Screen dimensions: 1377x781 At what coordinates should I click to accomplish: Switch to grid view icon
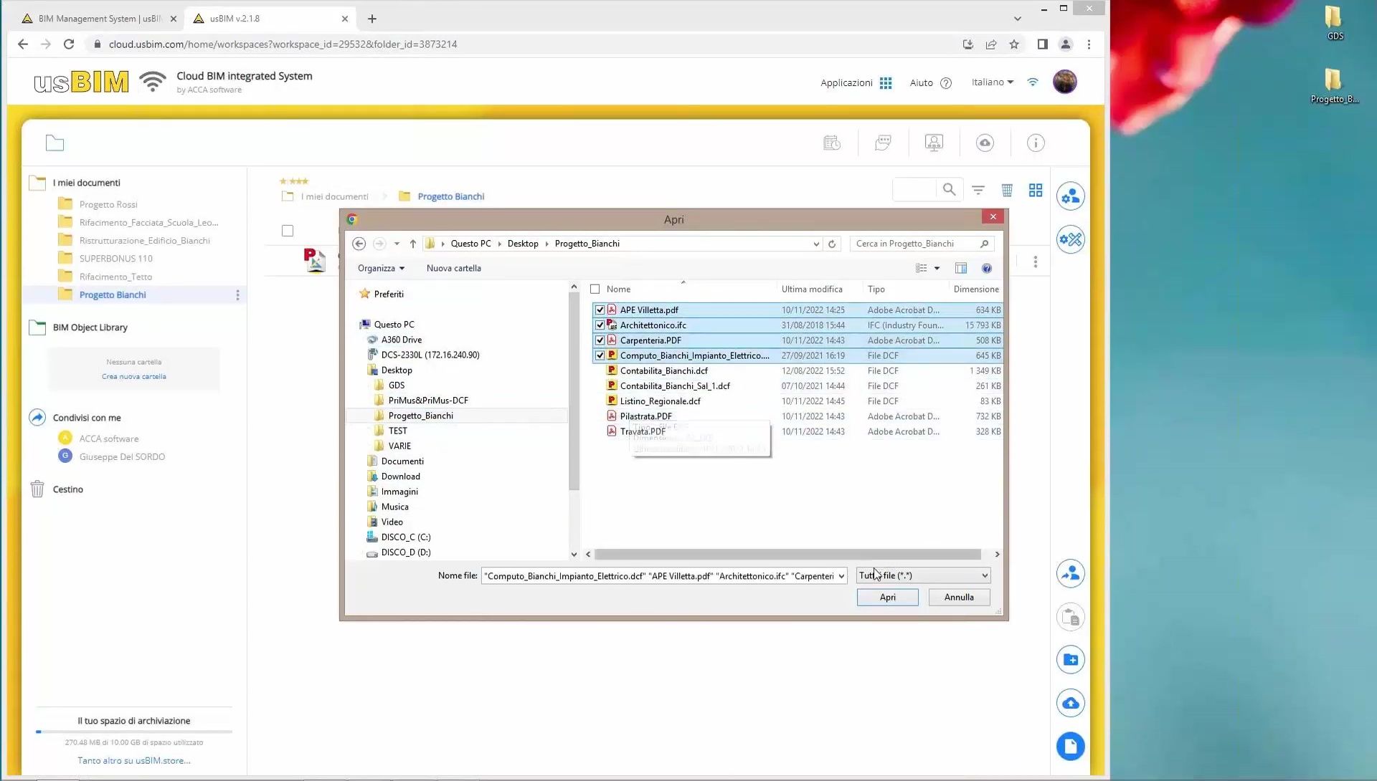pyautogui.click(x=1036, y=190)
